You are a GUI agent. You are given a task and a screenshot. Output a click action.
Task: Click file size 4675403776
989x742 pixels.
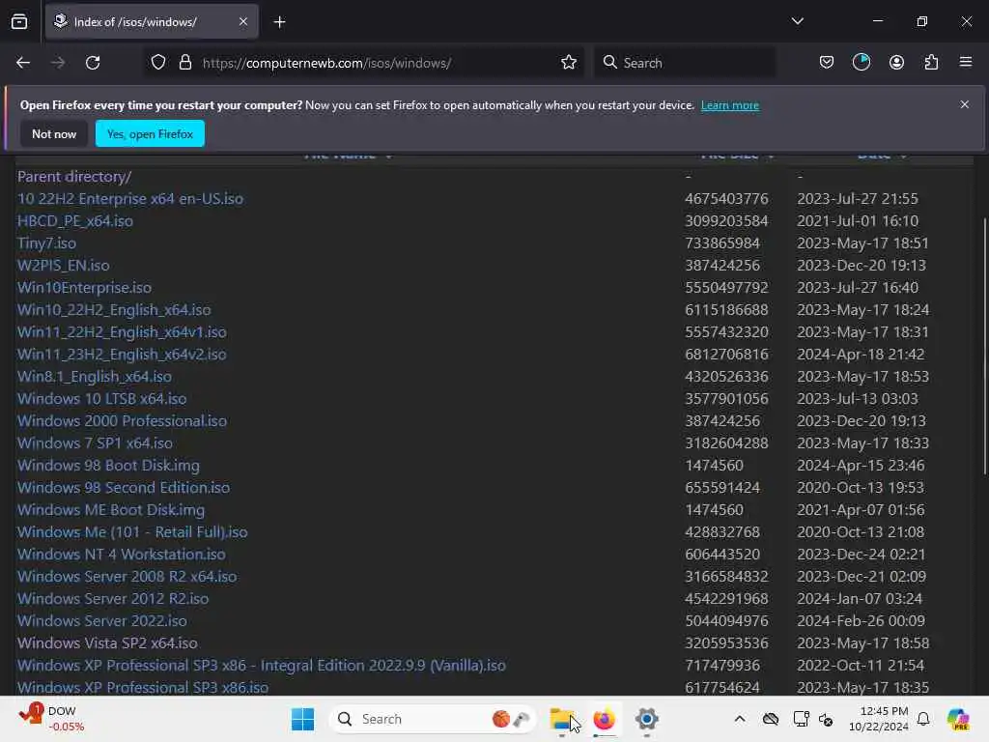[726, 199]
